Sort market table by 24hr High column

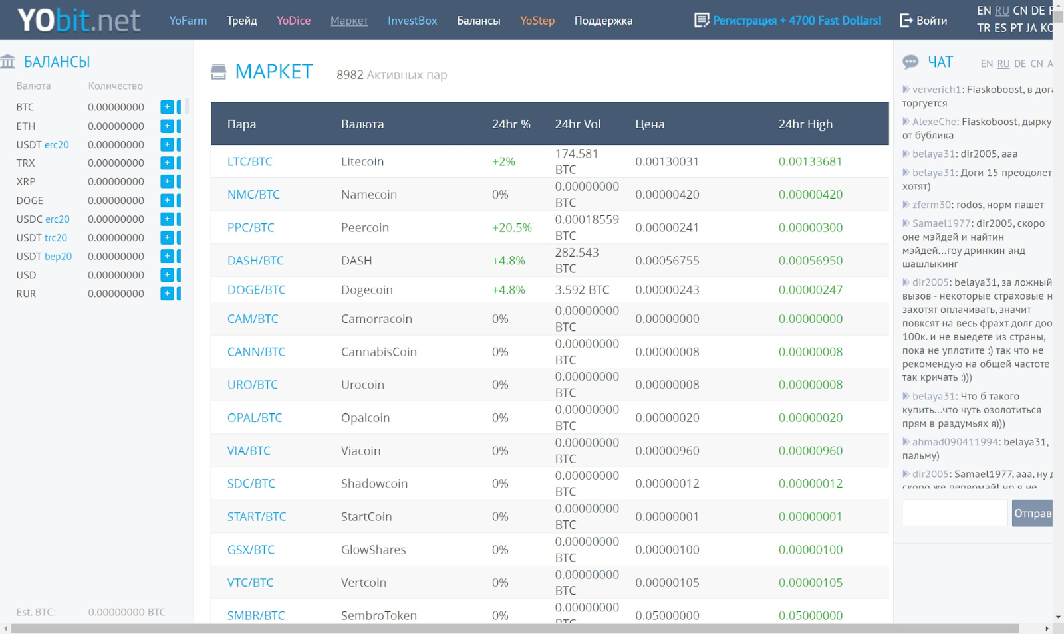(x=805, y=124)
